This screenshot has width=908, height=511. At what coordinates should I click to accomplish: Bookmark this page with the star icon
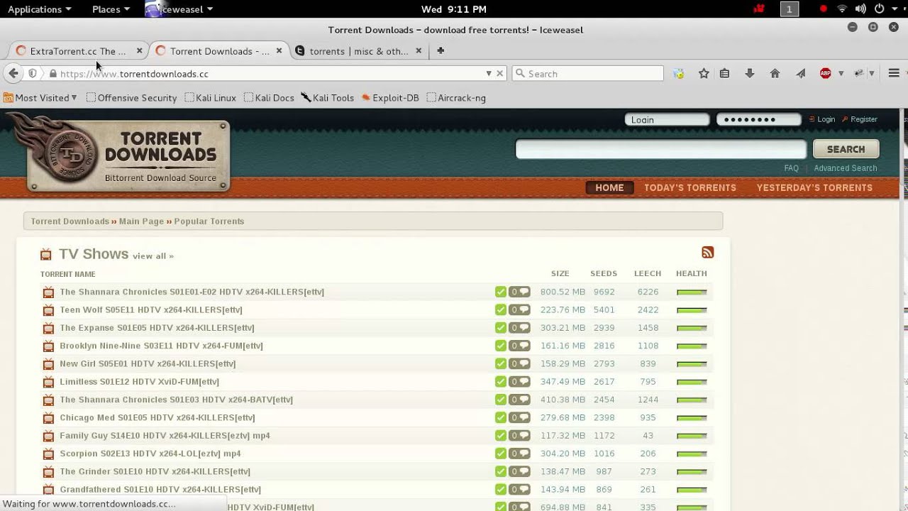pyautogui.click(x=704, y=73)
